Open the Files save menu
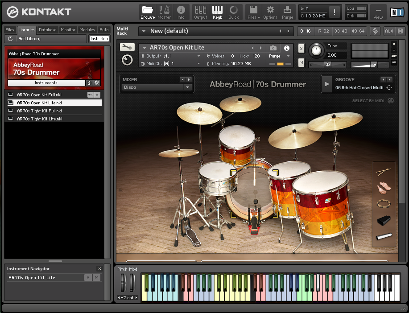The width and height of the screenshot is (409, 313). (x=253, y=12)
